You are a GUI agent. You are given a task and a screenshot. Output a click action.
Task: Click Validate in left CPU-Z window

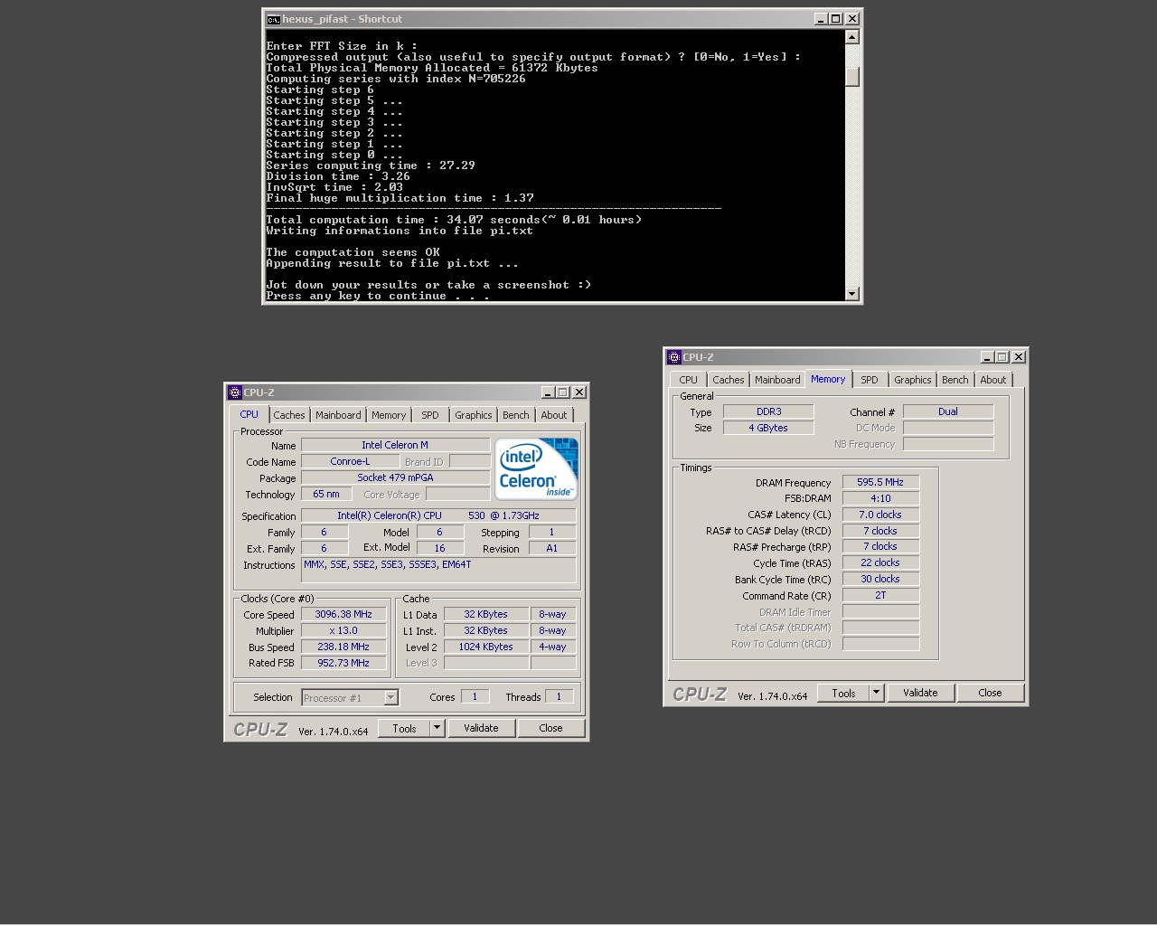coord(481,728)
